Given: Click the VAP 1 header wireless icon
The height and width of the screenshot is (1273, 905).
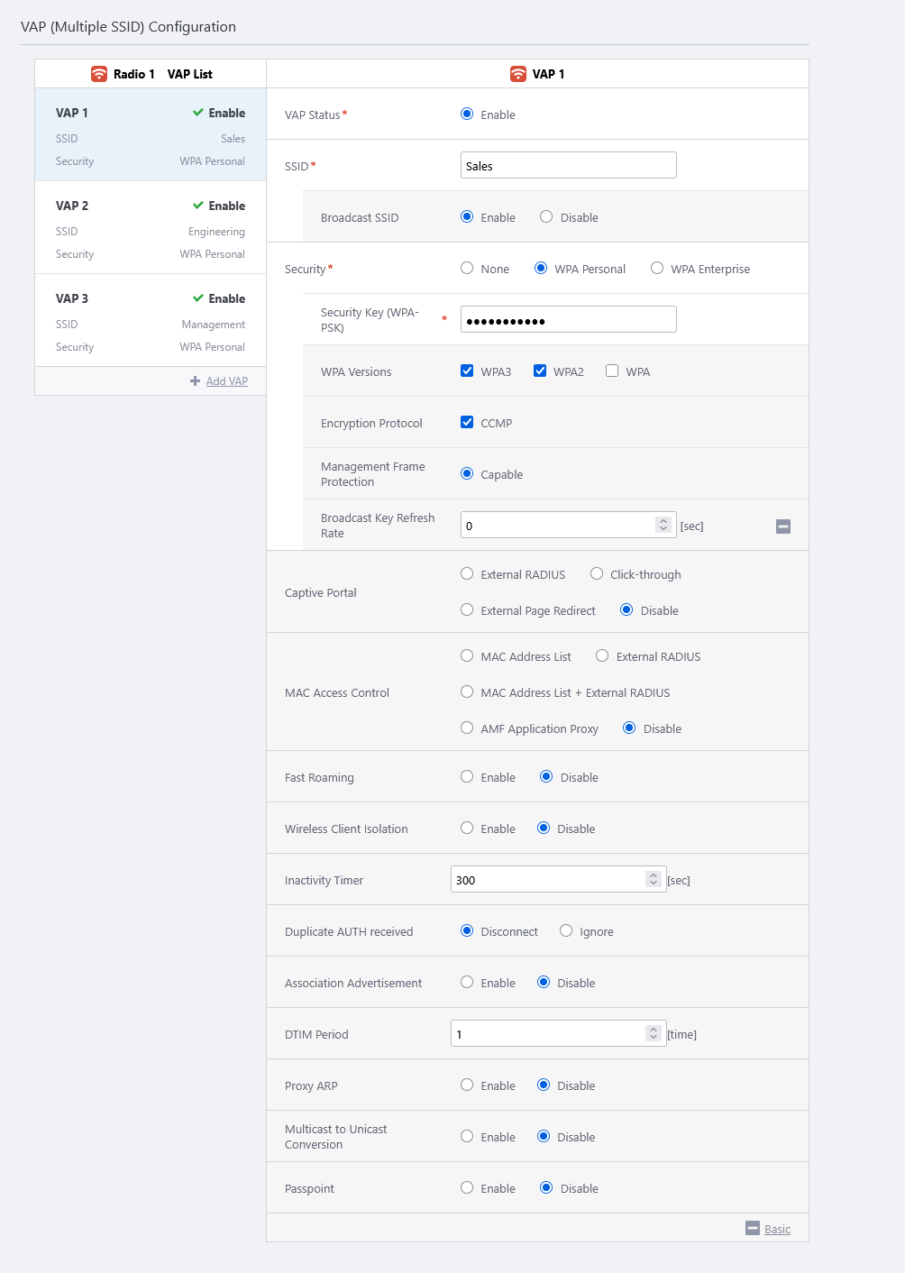Looking at the screenshot, I should (518, 74).
